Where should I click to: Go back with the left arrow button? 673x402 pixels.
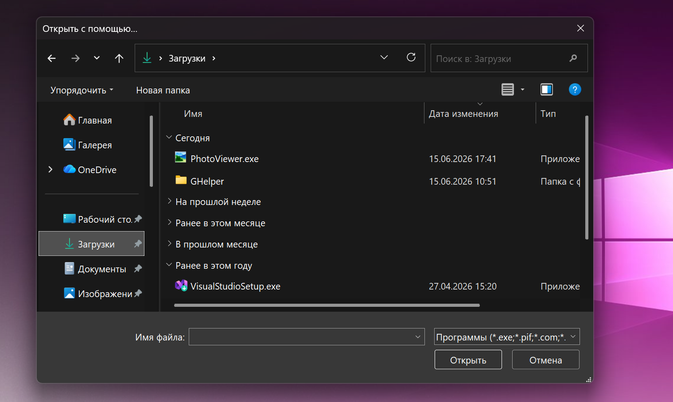coord(52,58)
